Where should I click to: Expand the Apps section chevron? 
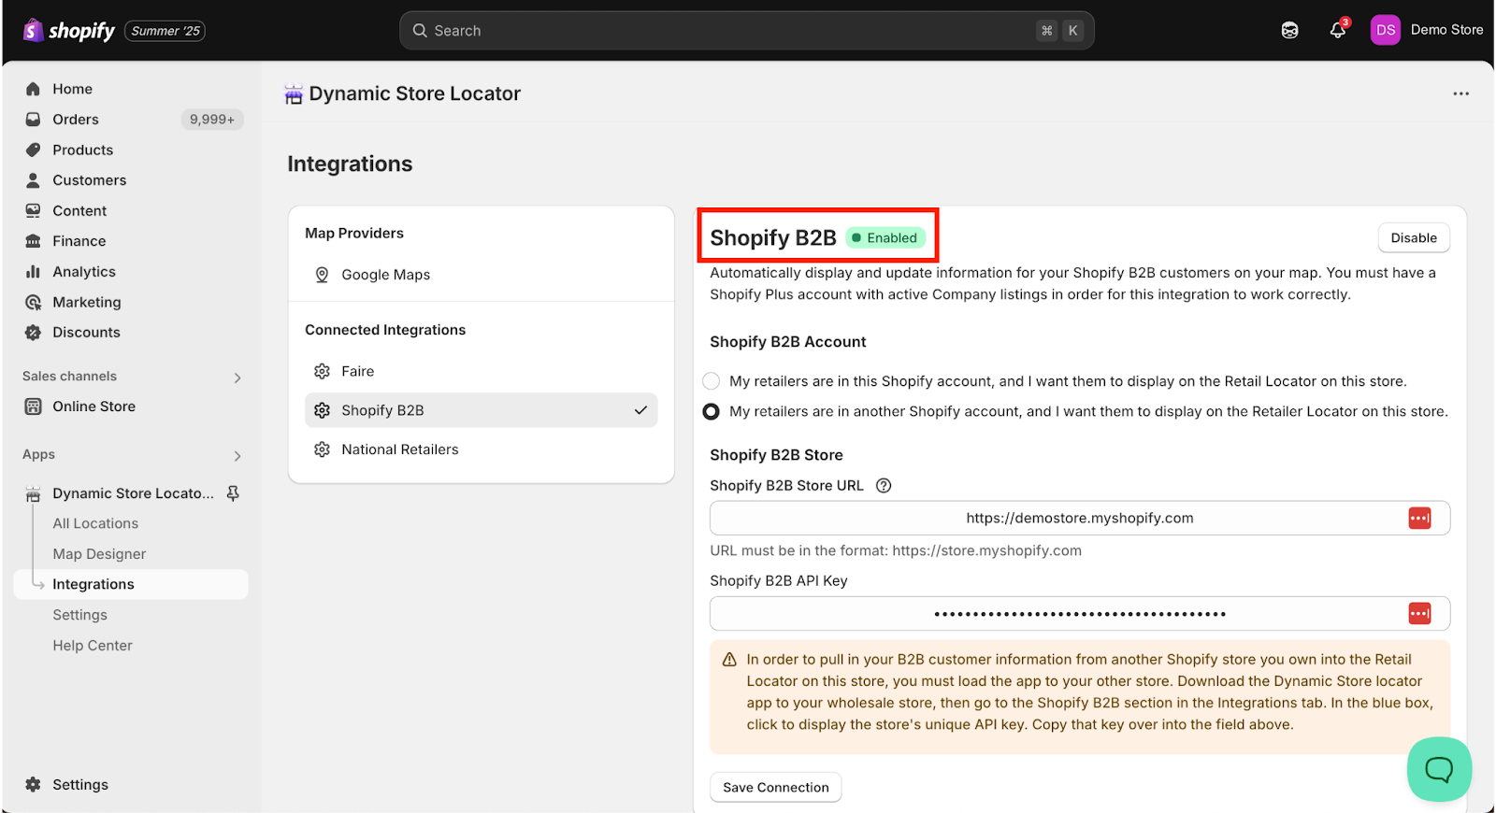(x=237, y=456)
